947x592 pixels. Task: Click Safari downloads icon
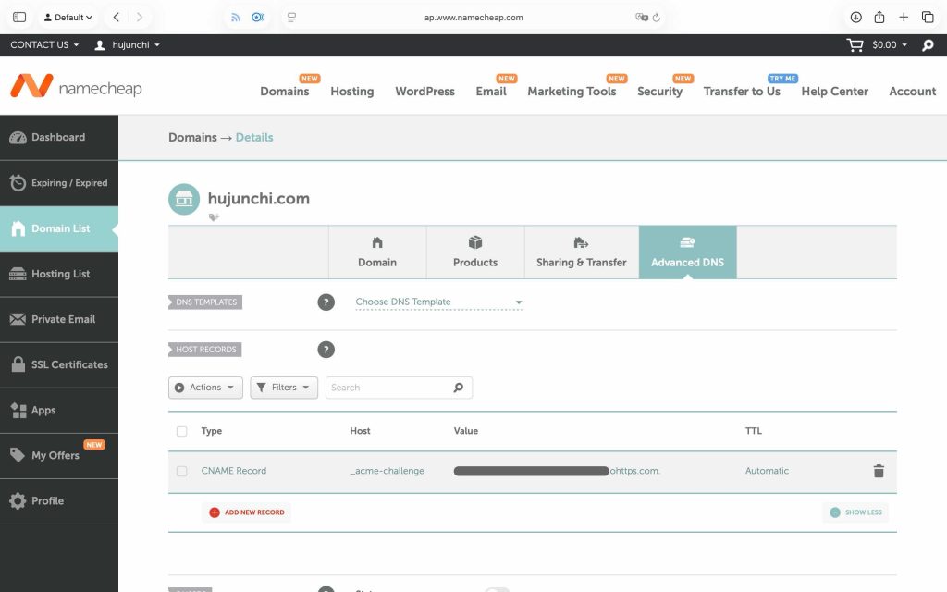tap(855, 17)
